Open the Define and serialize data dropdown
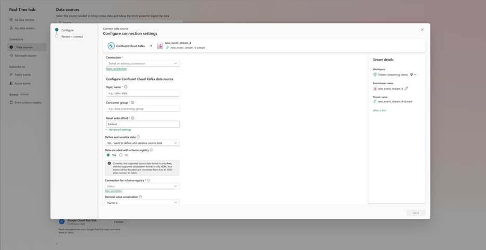Viewport: 486px width, 250px height. pos(142,143)
